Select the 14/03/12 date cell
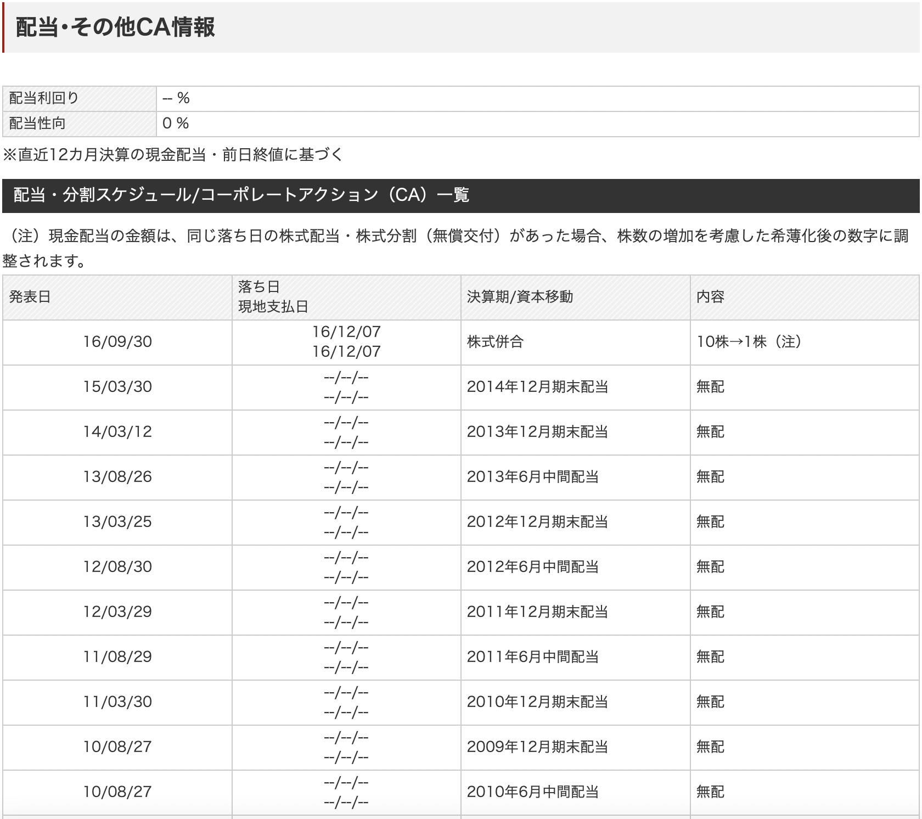 tap(117, 432)
